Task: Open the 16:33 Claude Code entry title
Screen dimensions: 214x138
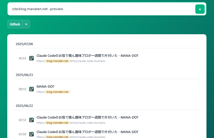Action: click(87, 56)
